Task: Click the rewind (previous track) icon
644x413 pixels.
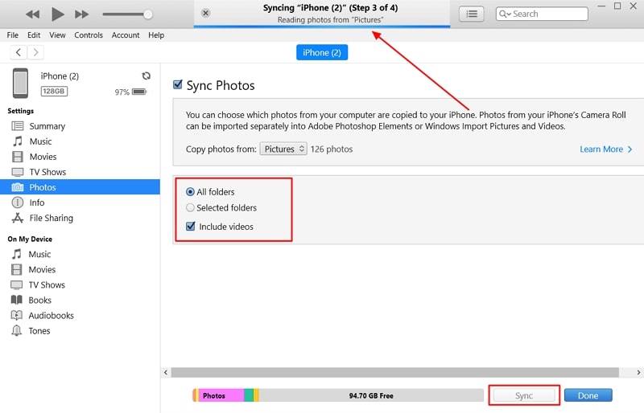Action: 32,14
